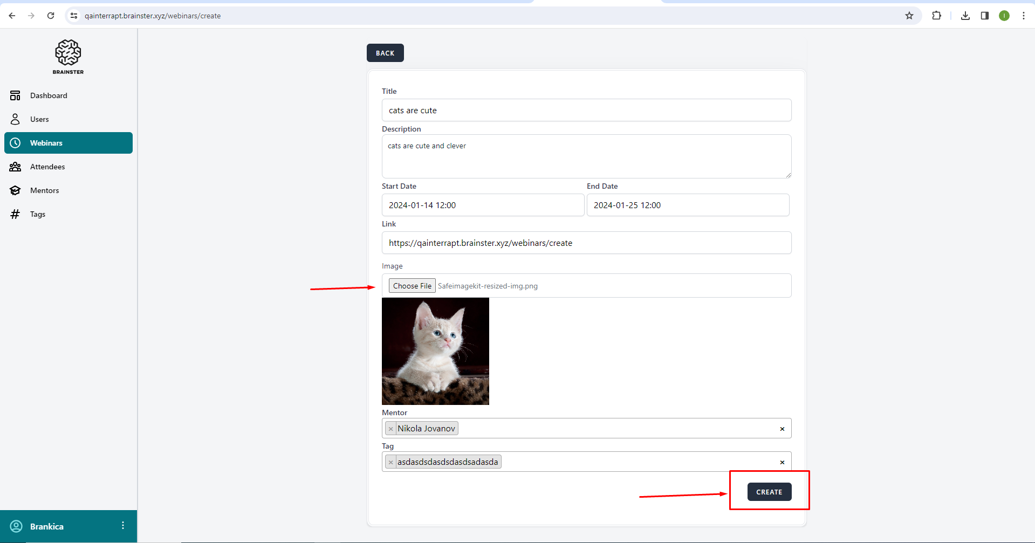
Task: Open the browser extensions puzzle icon
Action: pyautogui.click(x=936, y=16)
